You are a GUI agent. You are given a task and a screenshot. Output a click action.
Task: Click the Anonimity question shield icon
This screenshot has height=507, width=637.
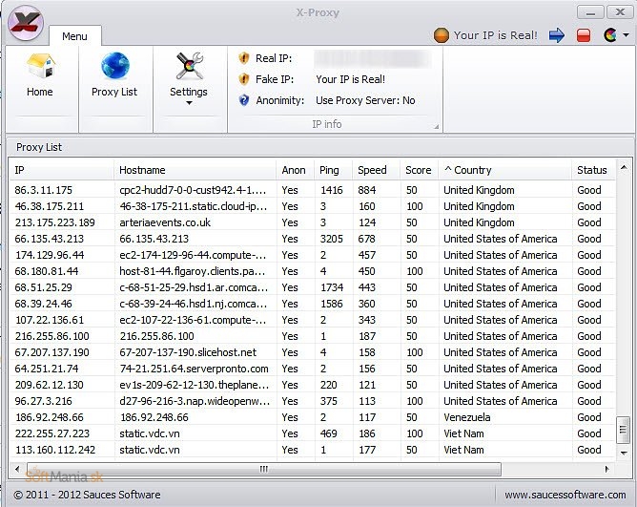coord(244,100)
